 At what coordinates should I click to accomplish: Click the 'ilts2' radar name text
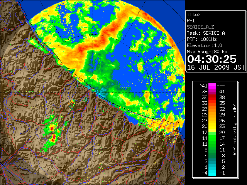click(x=194, y=15)
